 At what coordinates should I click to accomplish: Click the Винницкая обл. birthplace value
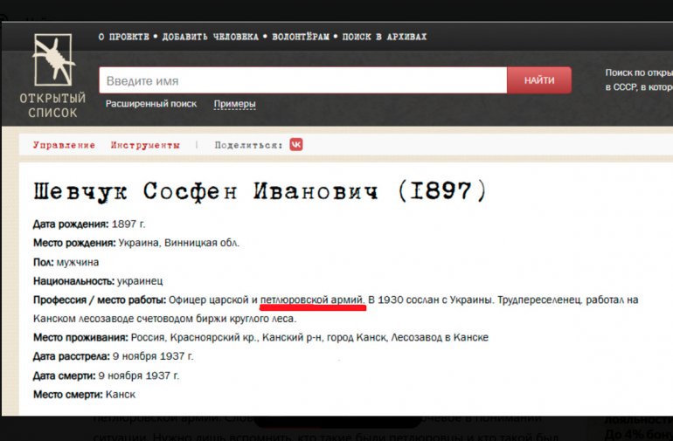pos(201,243)
